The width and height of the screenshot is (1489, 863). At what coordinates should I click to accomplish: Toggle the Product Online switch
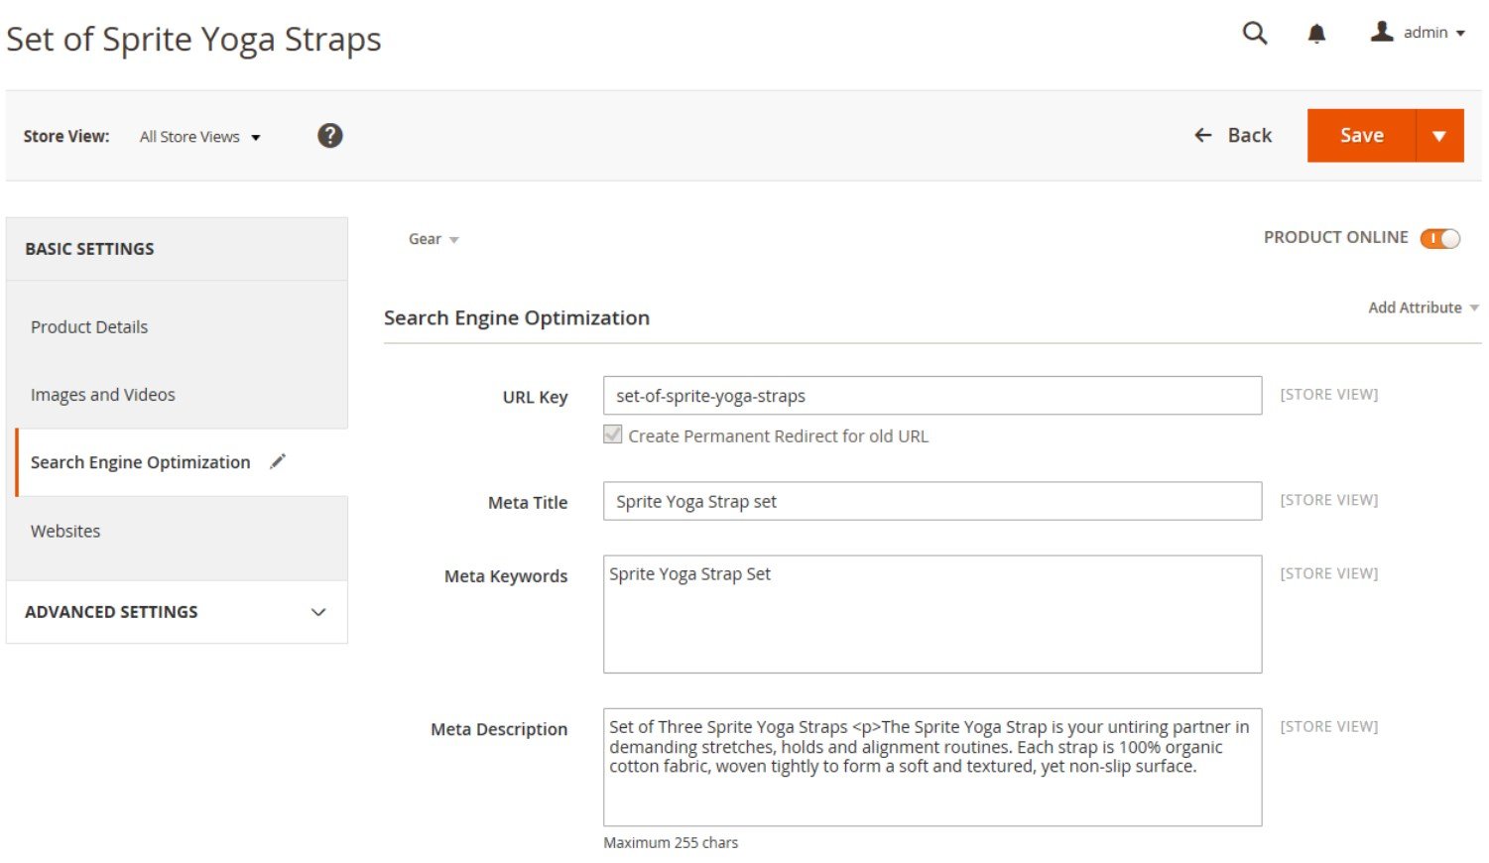point(1440,238)
